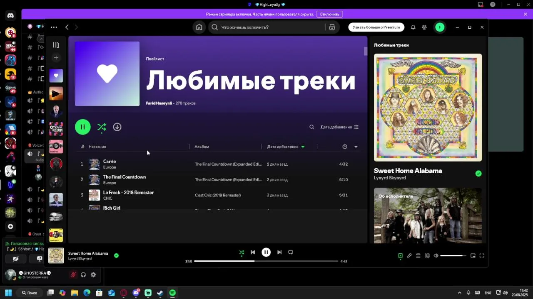Open artist link 'CHIC' under Le Freak

coord(107,199)
